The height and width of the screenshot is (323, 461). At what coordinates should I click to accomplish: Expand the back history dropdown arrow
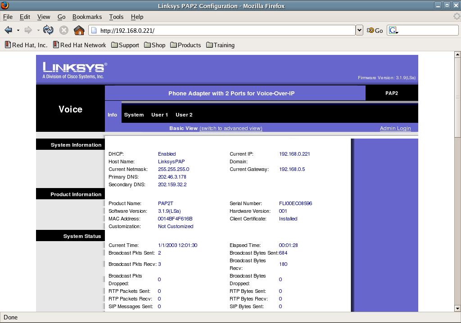pos(18,31)
